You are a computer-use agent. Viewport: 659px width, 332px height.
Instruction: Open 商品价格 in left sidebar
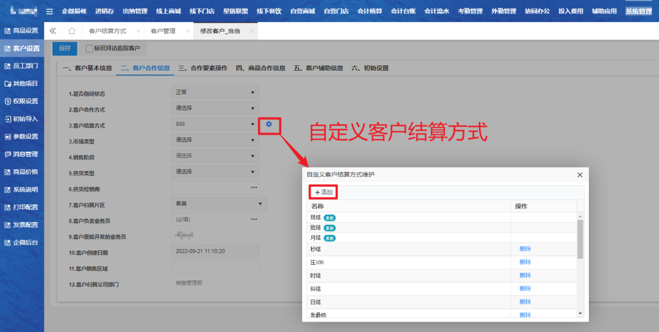(x=22, y=171)
